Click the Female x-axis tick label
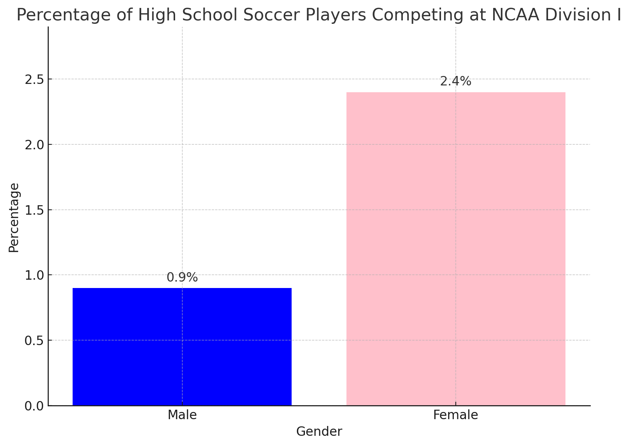The height and width of the screenshot is (446, 629). click(455, 415)
